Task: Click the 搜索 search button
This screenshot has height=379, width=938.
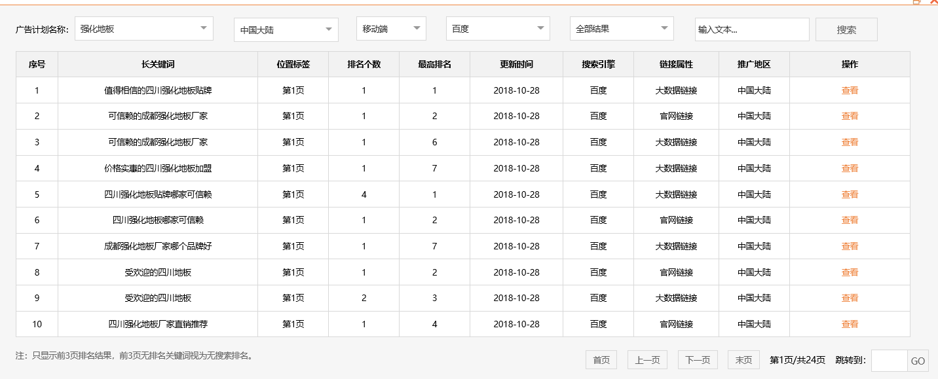Action: [846, 29]
